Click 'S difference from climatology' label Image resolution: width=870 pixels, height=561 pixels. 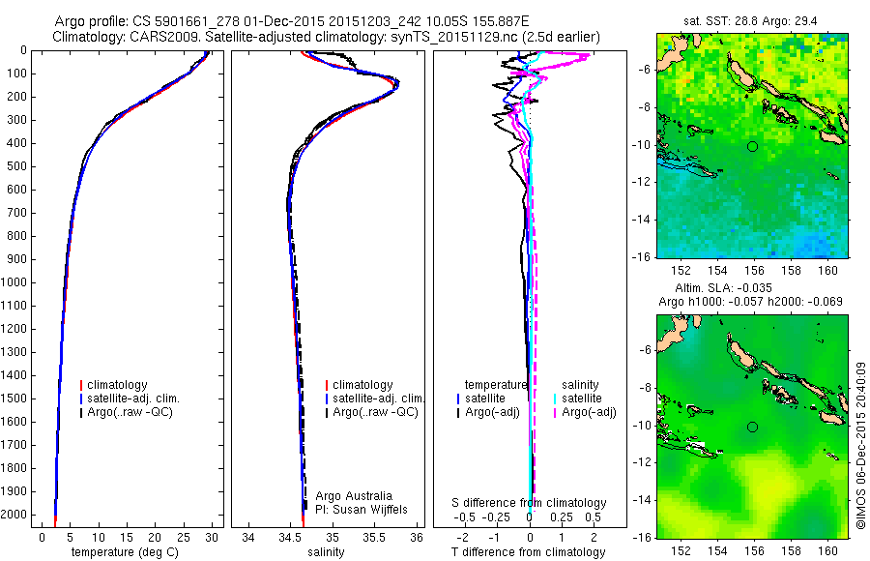point(529,503)
